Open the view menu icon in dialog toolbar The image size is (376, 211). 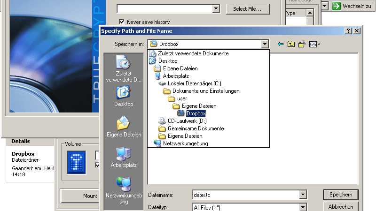(314, 44)
